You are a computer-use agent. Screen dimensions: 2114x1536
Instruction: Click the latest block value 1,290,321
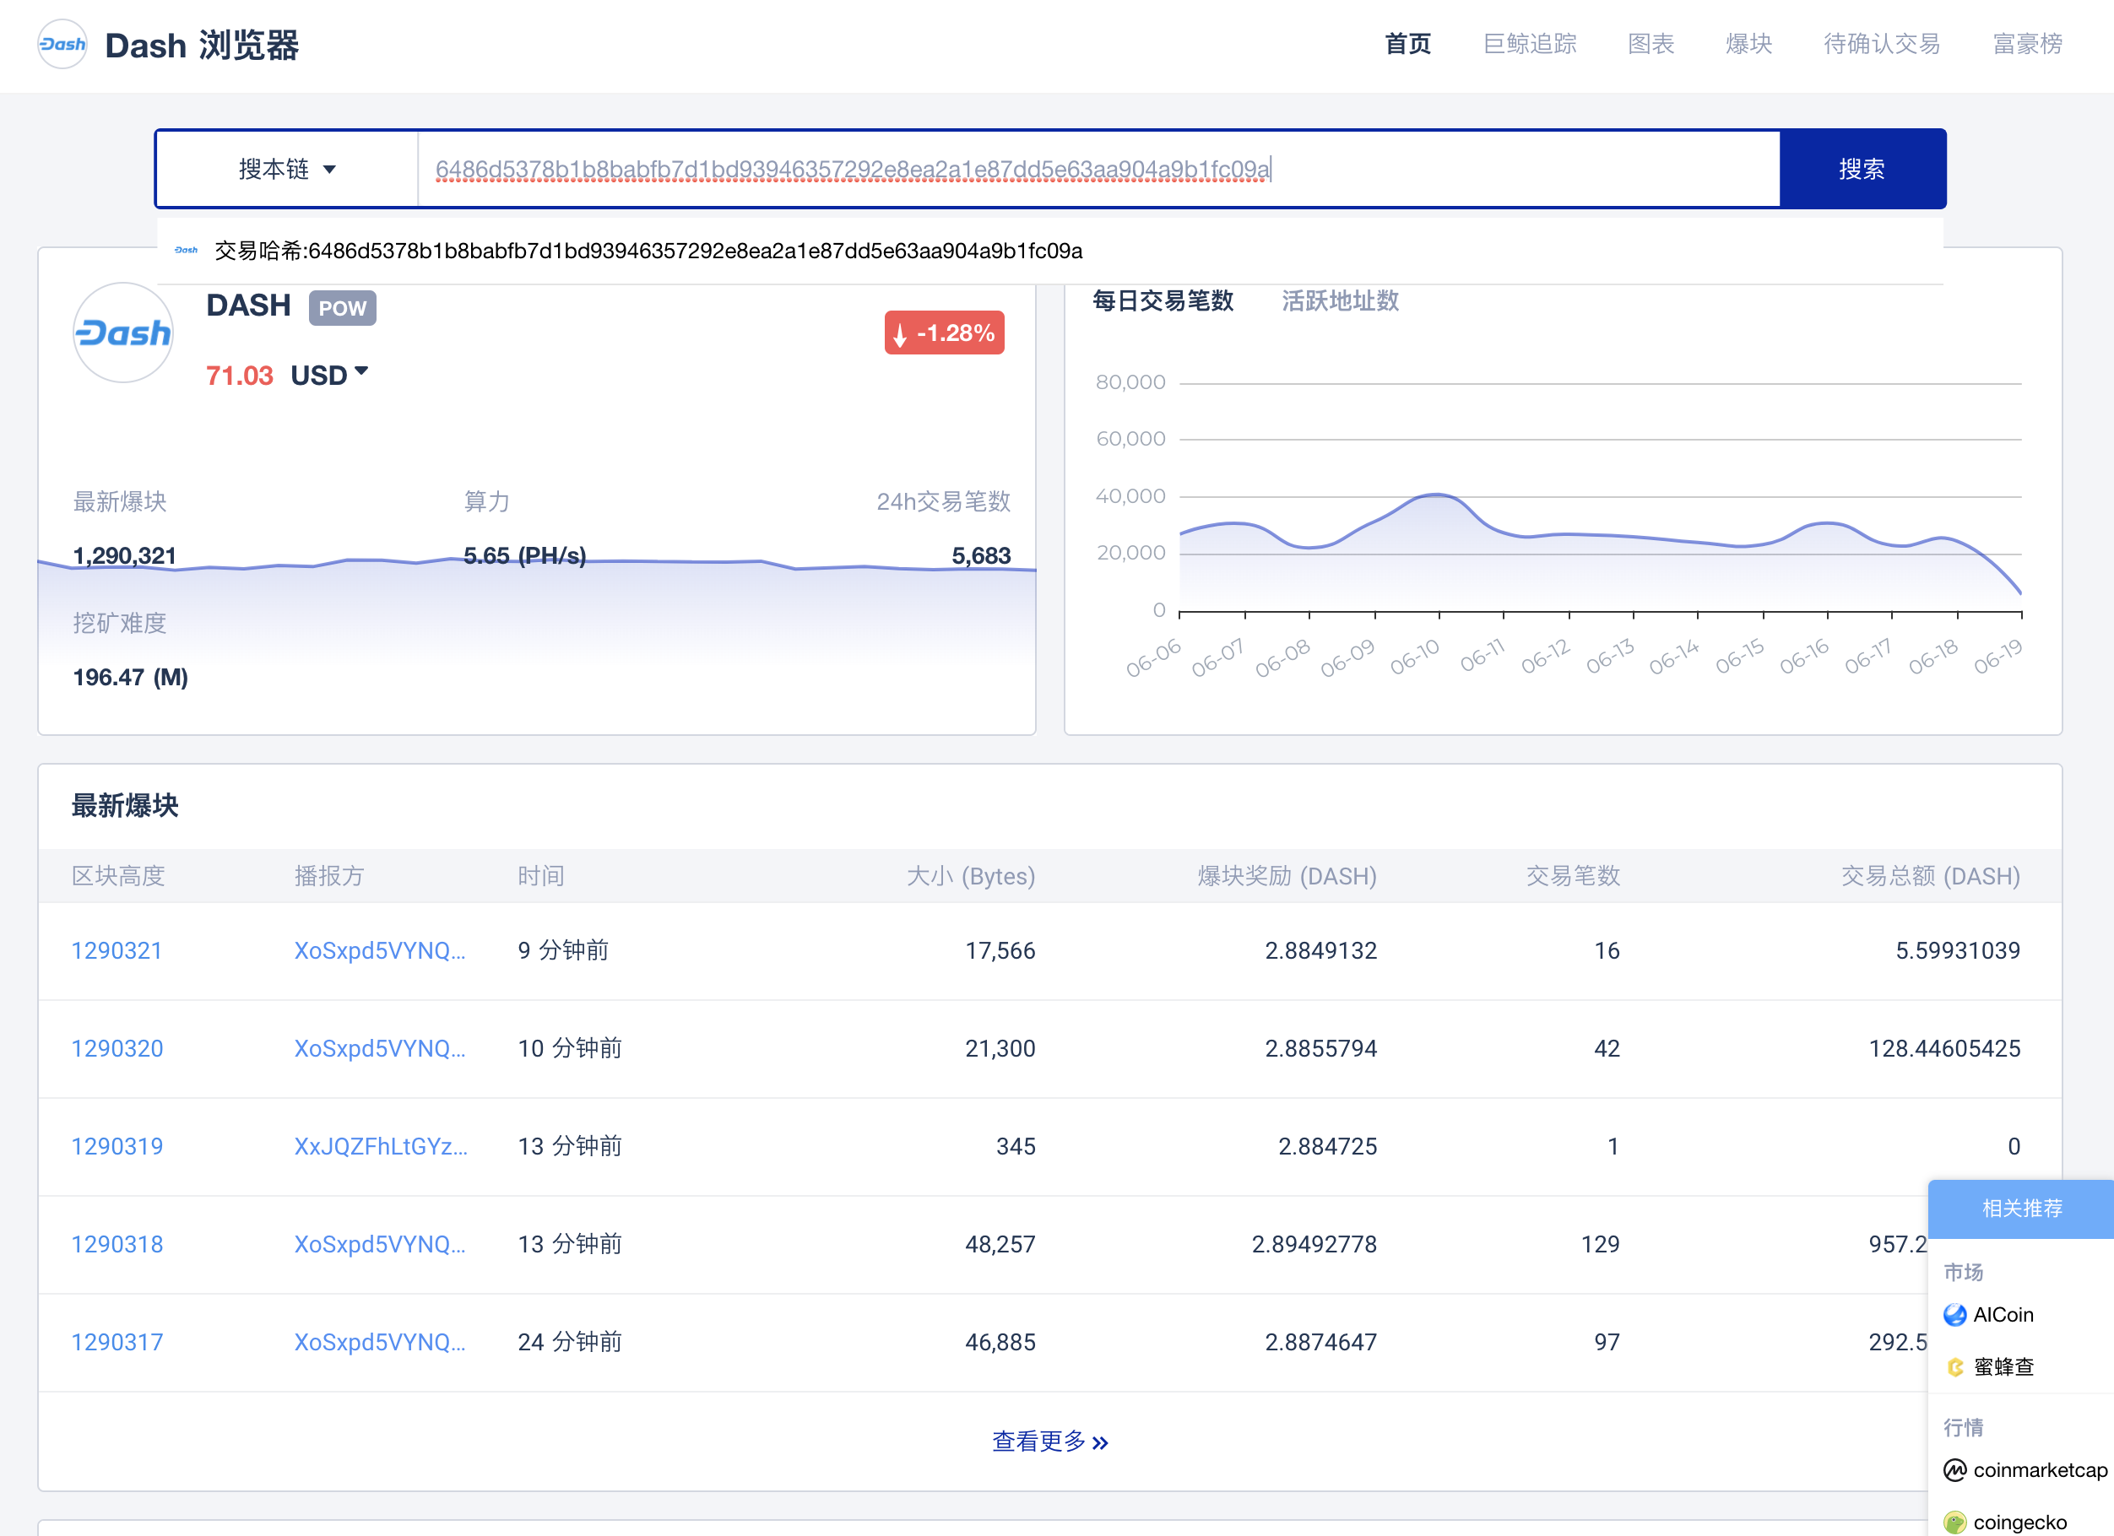[x=124, y=555]
